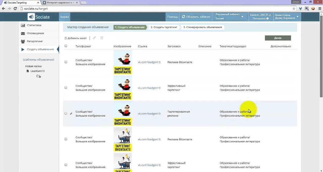Click the LeadGen13 template file icon
Image resolution: width=323 pixels, height=172 pixels.
[x=28, y=71]
